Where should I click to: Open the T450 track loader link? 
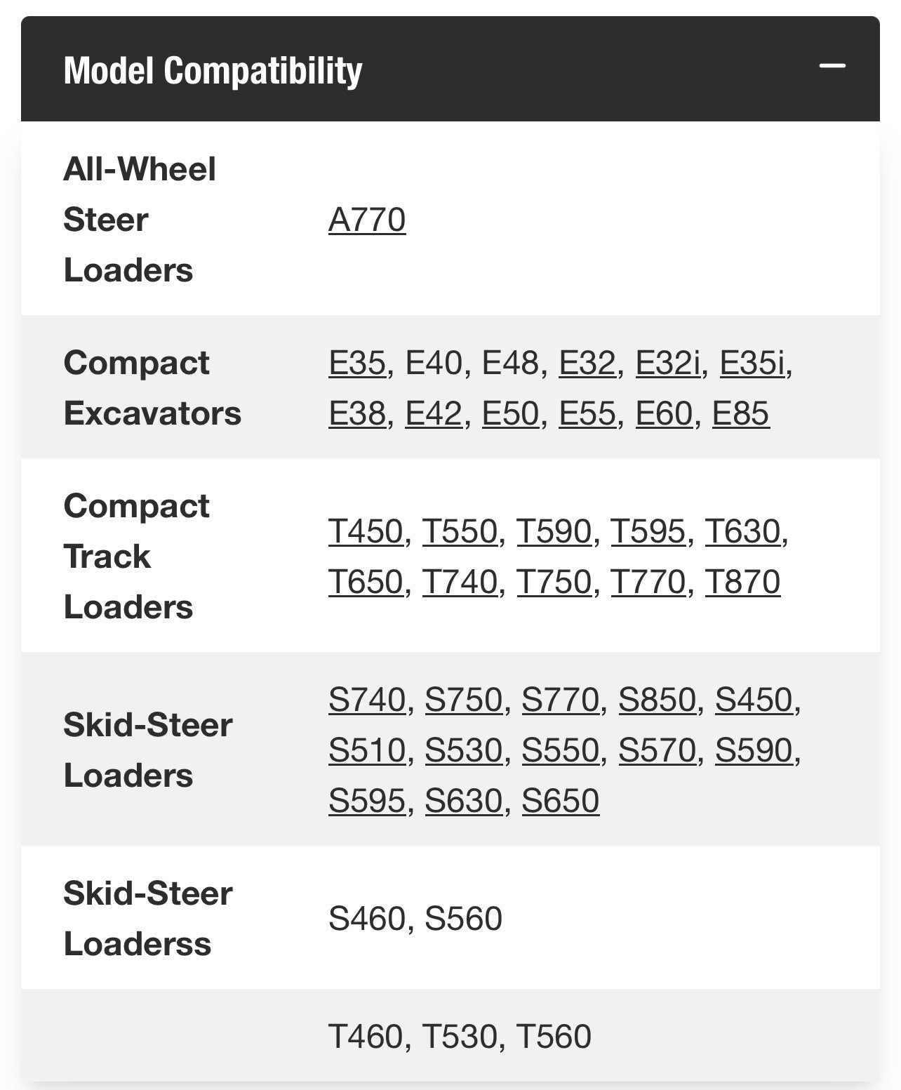point(366,532)
